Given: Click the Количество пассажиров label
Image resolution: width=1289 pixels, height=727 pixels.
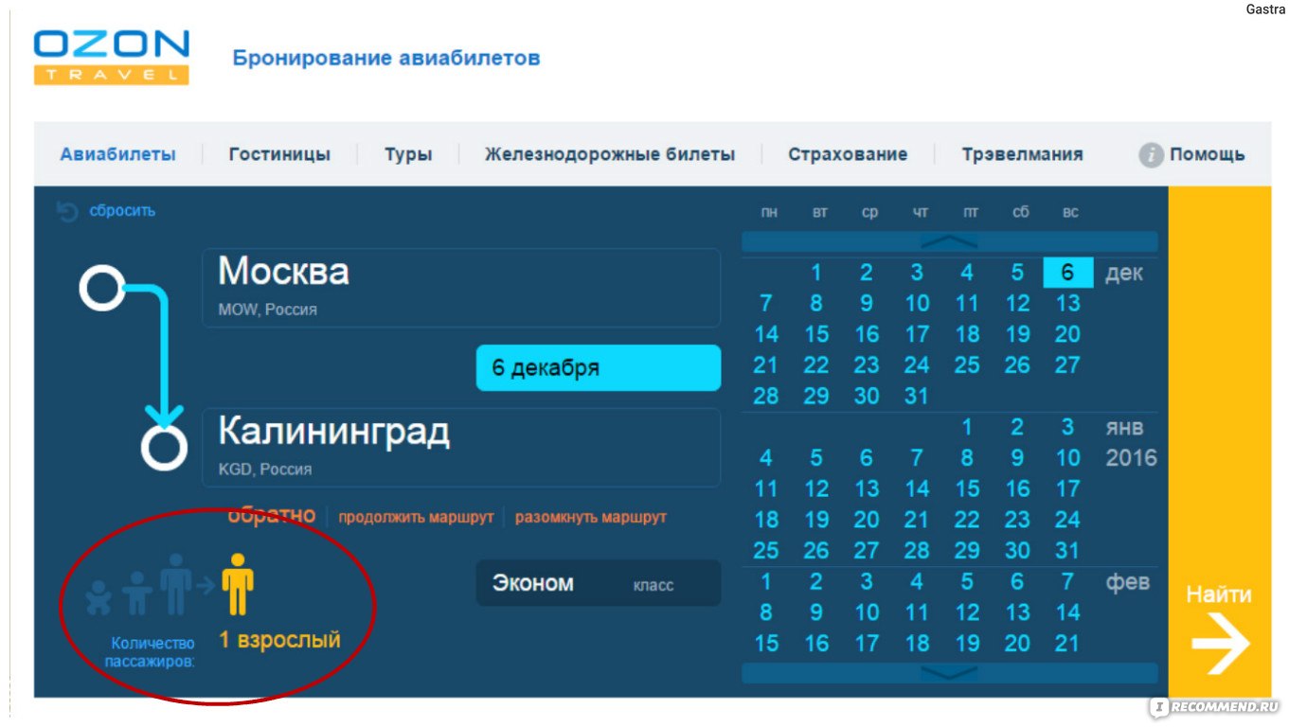Looking at the screenshot, I should pyautogui.click(x=152, y=652).
